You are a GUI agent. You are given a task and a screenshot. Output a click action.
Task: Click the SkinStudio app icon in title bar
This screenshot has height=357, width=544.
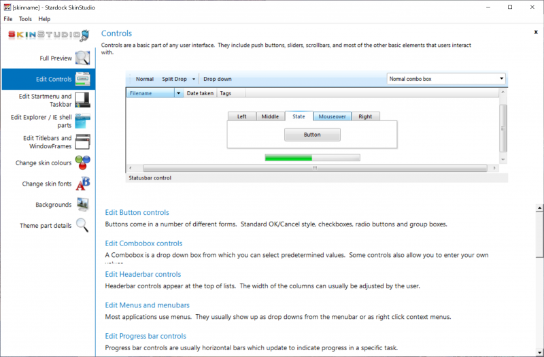pos(7,7)
